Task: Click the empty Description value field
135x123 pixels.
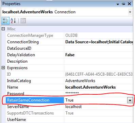Action: (x=99, y=61)
